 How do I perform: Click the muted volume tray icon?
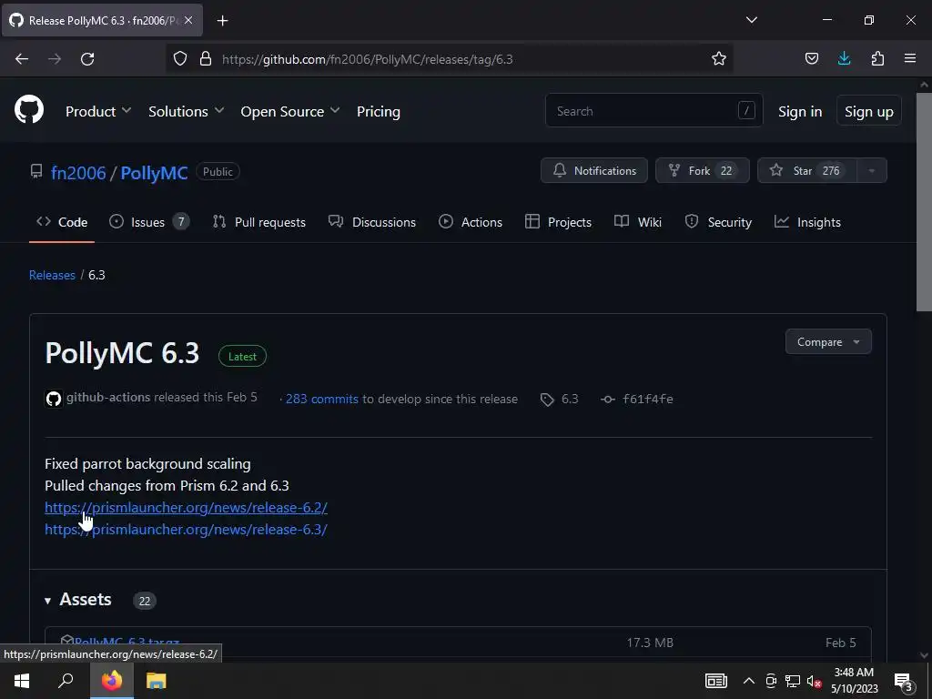tap(815, 681)
